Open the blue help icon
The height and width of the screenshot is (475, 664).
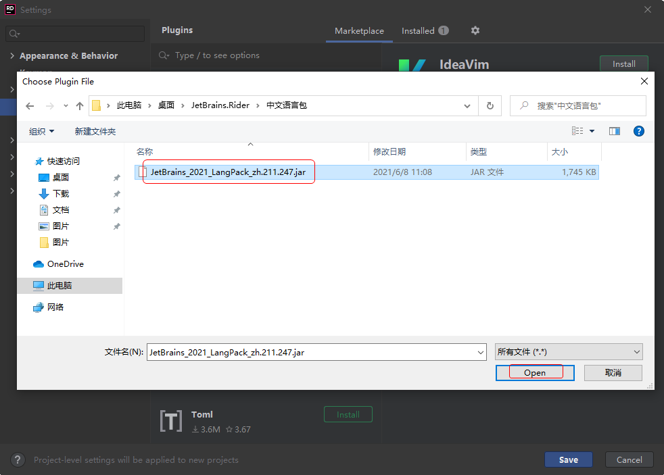(638, 131)
